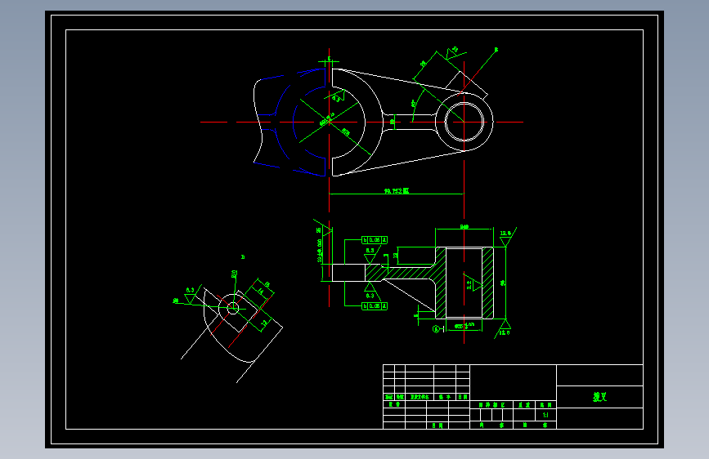Viewport: 709px width, 459px height.
Task: Select the lower 0.05 tolerance frame
Action: 375,306
